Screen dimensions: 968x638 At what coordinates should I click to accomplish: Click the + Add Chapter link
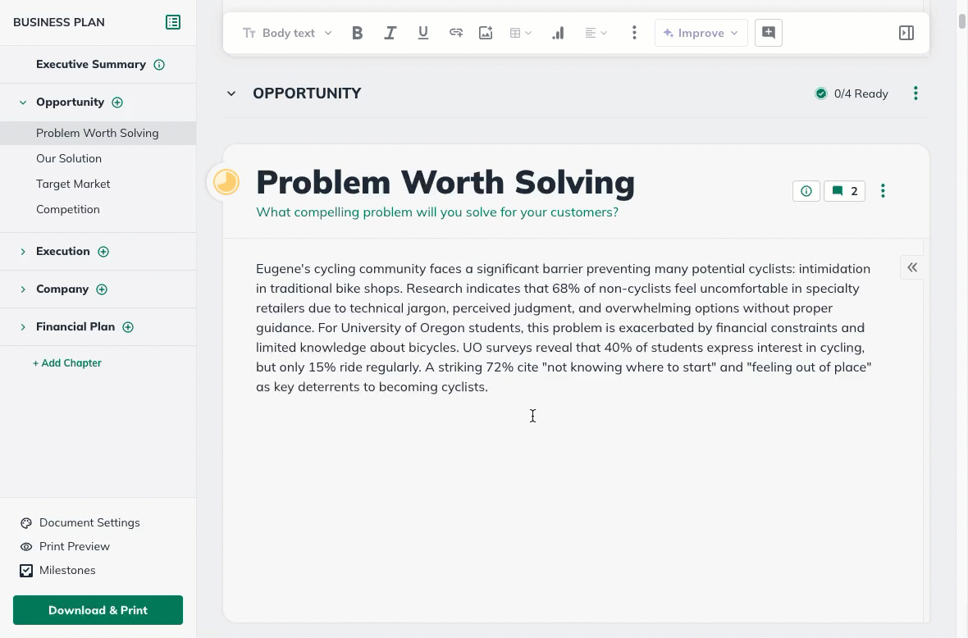(67, 362)
